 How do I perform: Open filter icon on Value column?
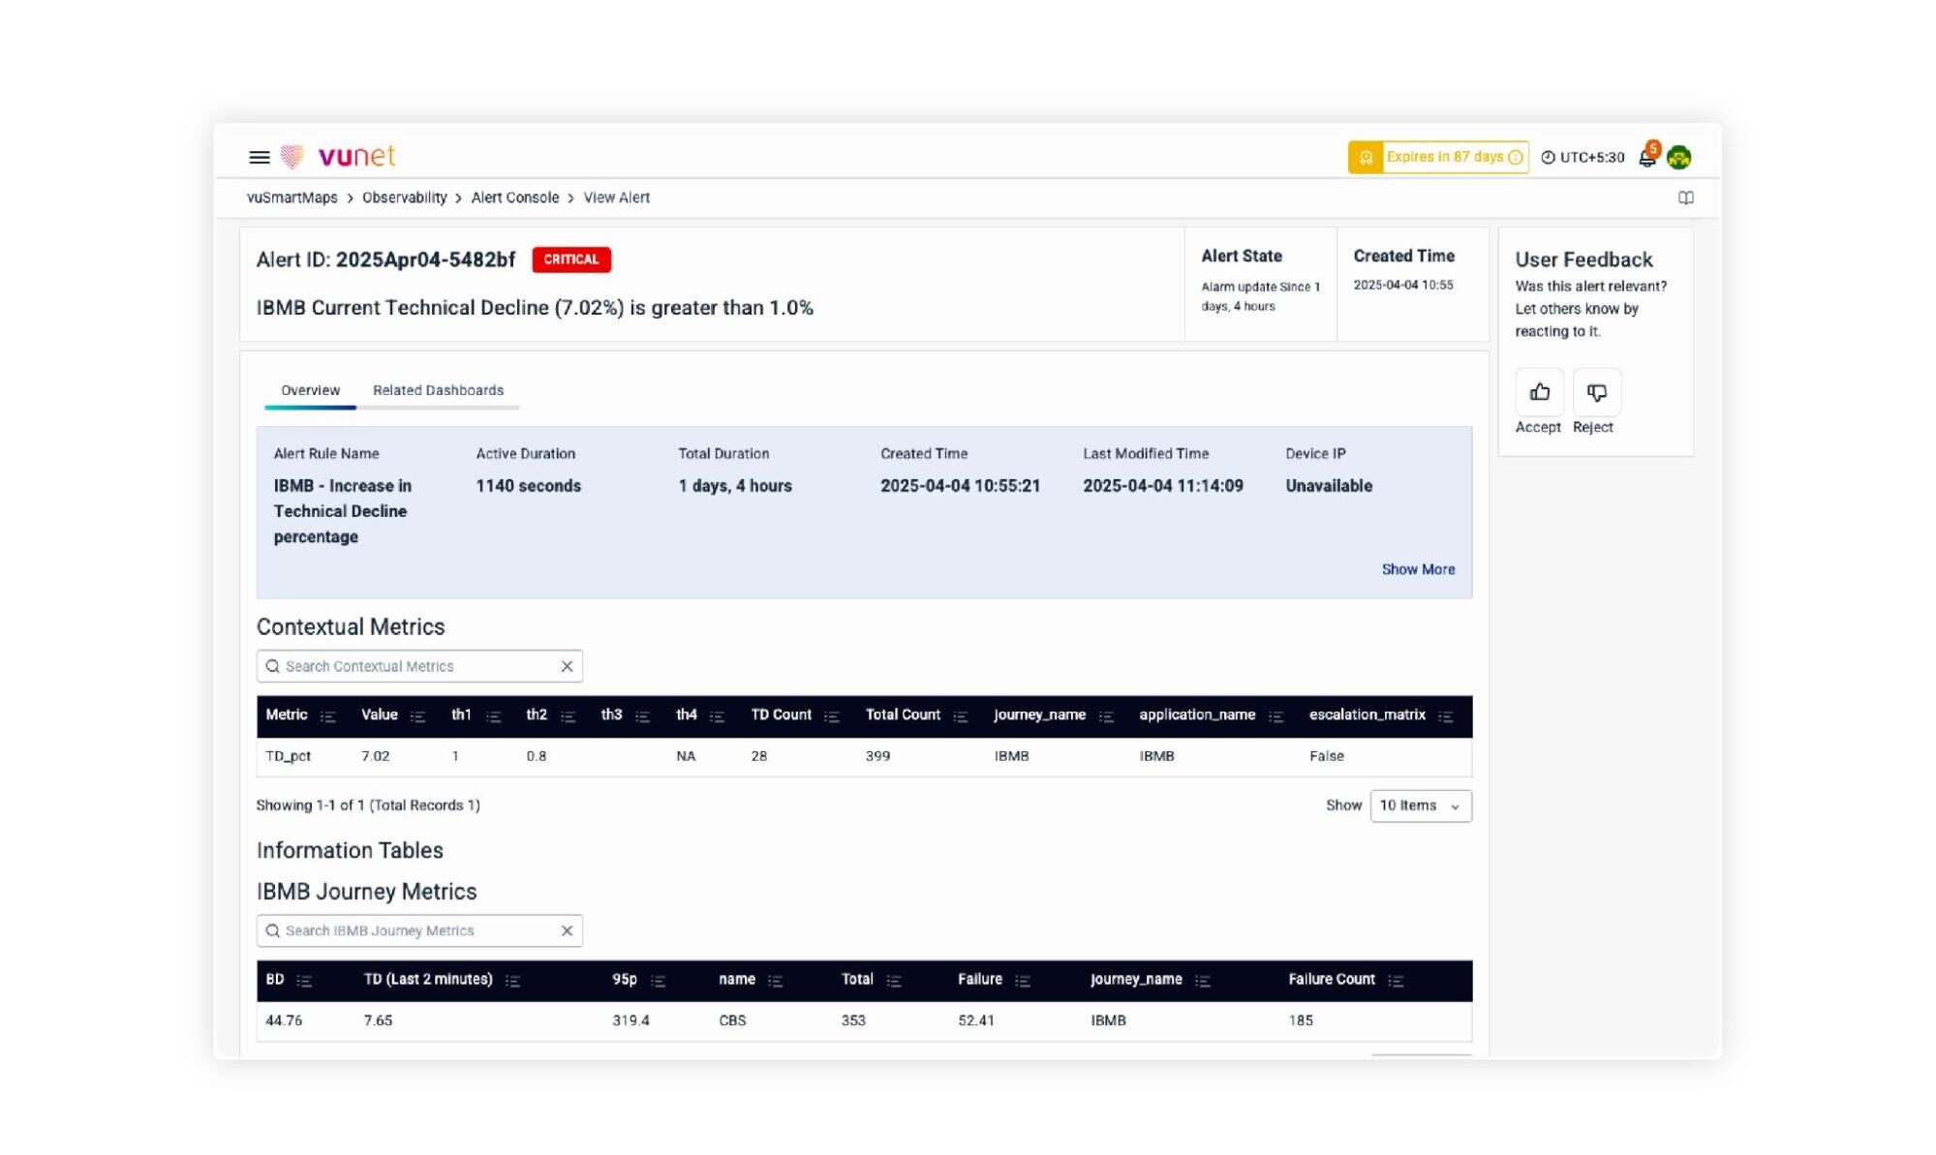click(x=417, y=716)
